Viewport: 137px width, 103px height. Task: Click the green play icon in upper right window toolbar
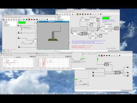point(78,14)
